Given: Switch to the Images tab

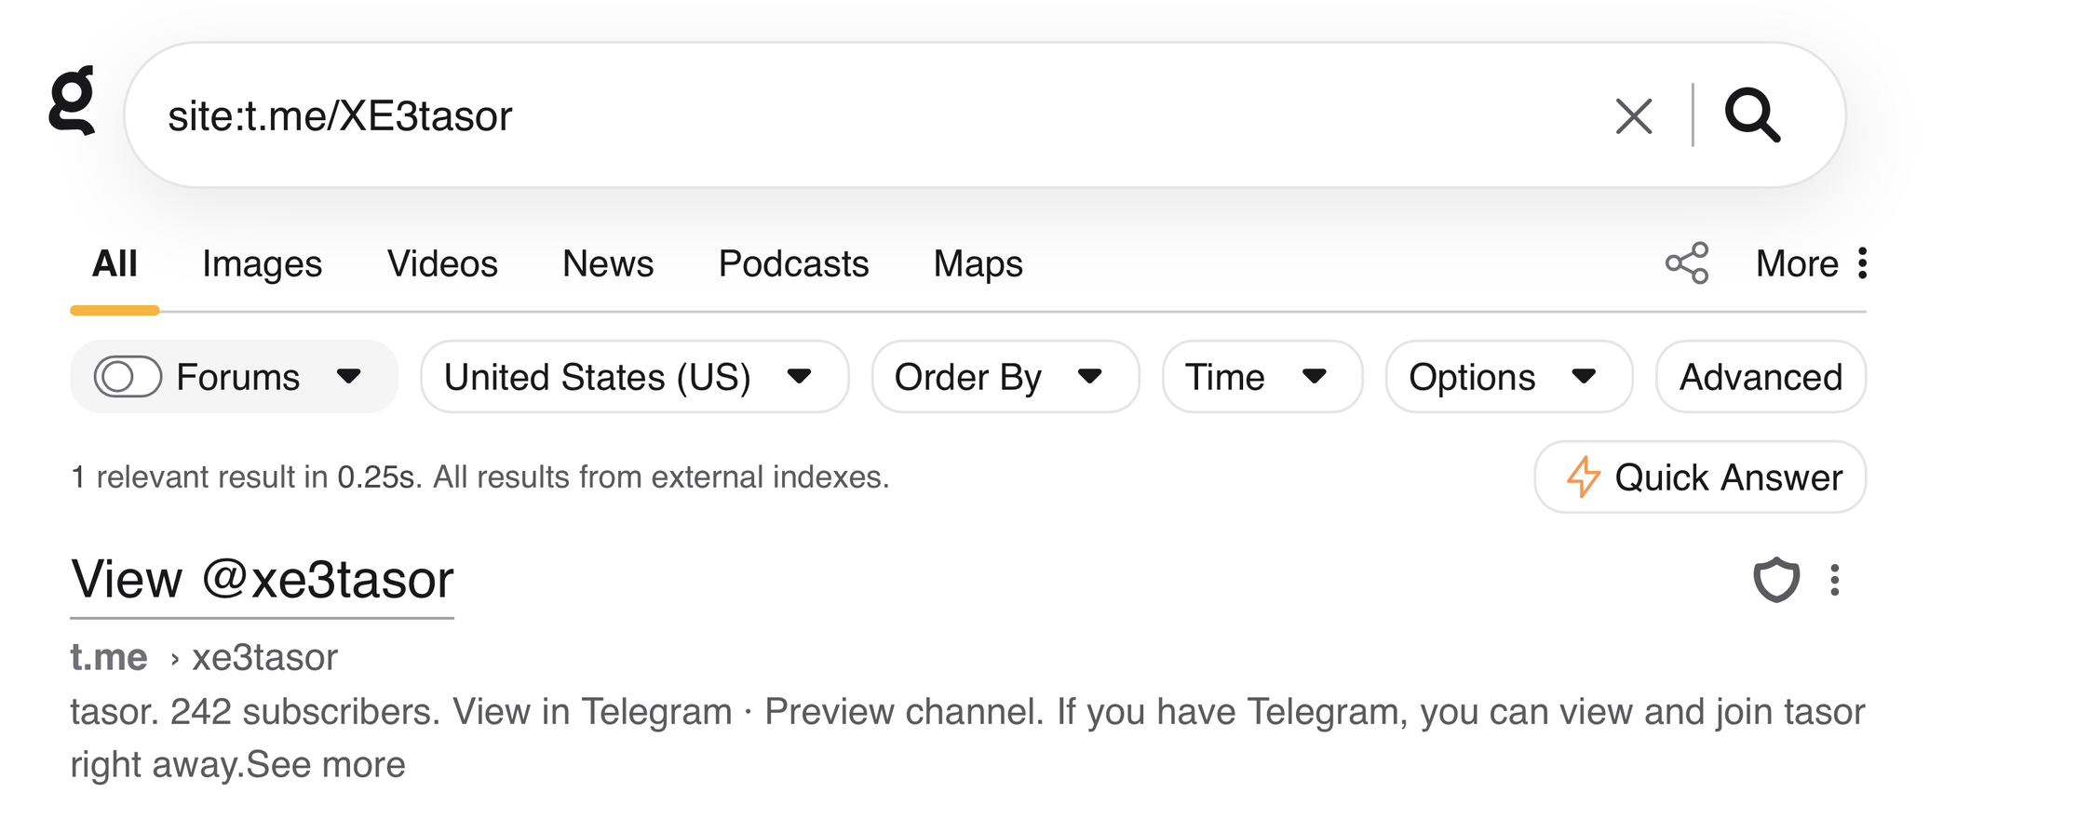Looking at the screenshot, I should coord(262,264).
